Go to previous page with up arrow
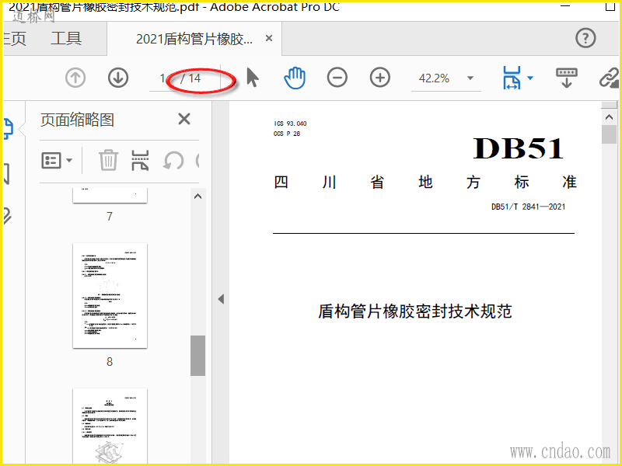Viewport: 622px width, 466px height. pyautogui.click(x=75, y=78)
